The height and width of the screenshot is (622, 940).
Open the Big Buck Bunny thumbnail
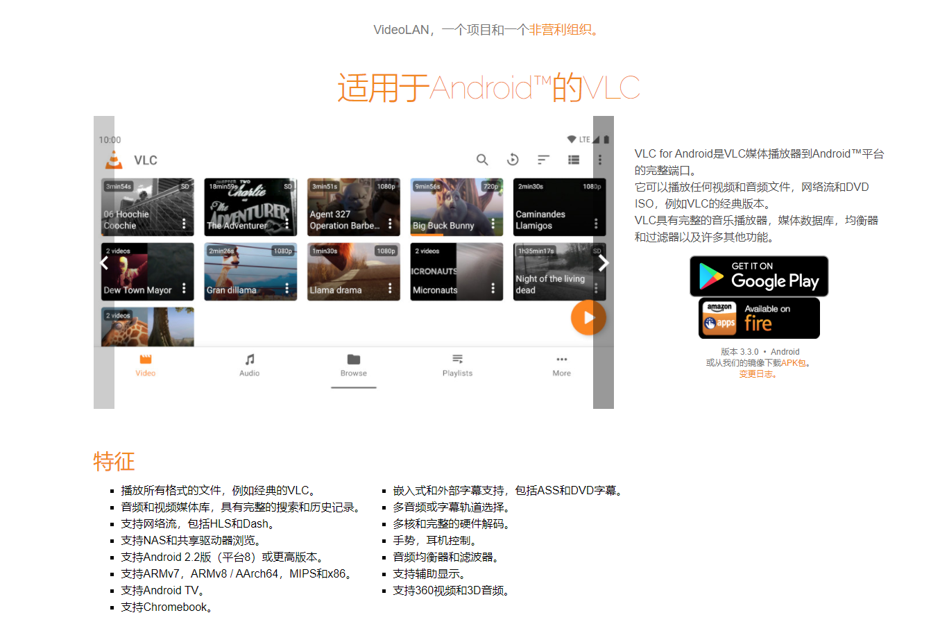pos(456,207)
